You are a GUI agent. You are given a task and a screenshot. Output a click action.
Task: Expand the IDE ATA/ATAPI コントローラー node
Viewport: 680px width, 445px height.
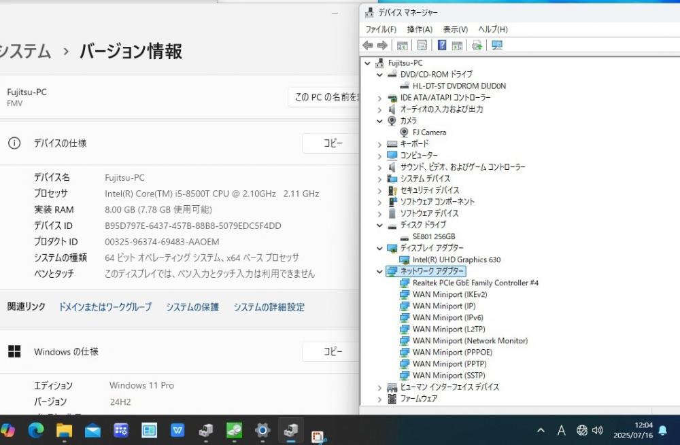(x=379, y=98)
